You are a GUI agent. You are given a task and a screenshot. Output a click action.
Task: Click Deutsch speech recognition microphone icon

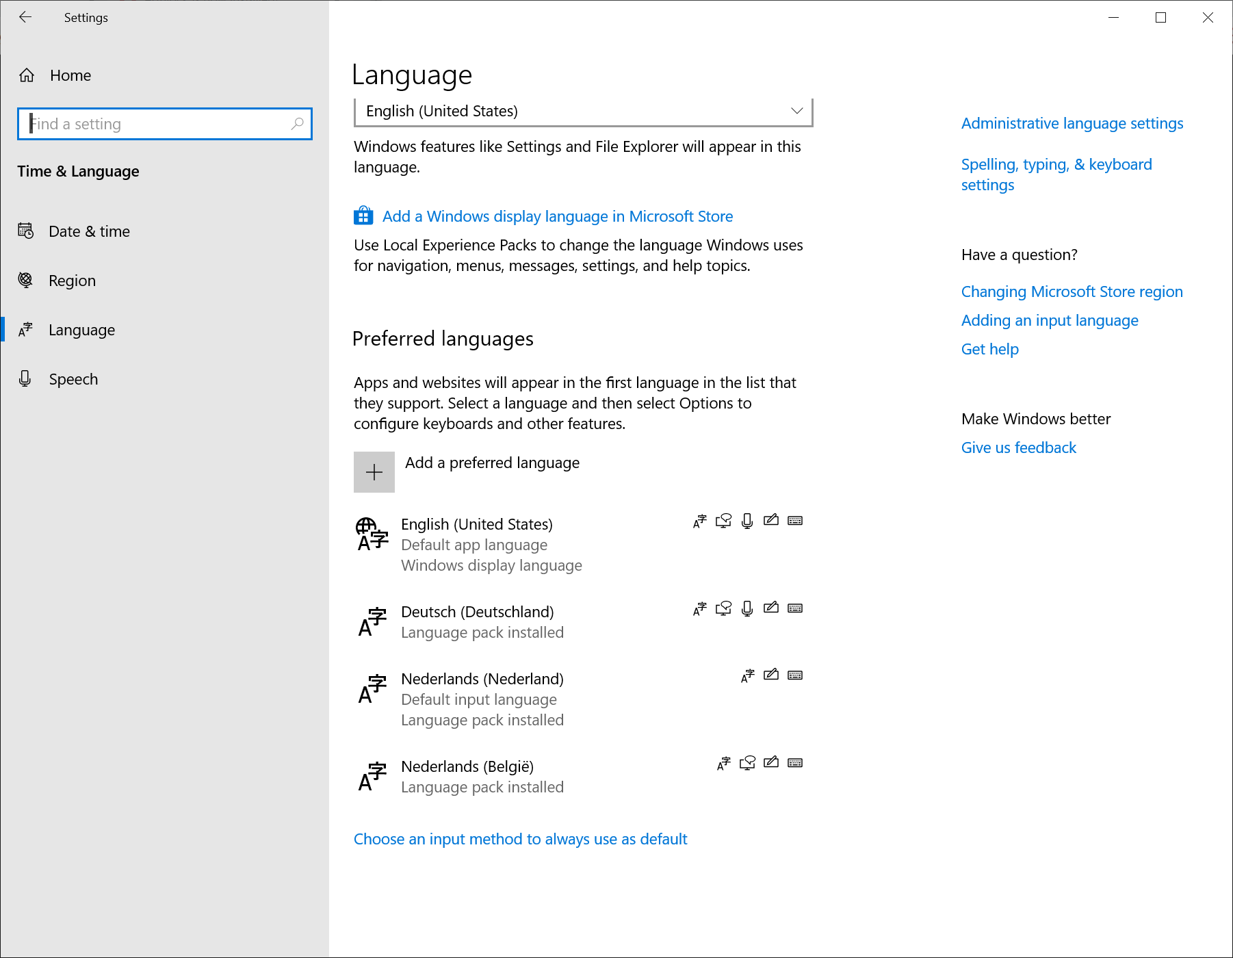coord(747,608)
